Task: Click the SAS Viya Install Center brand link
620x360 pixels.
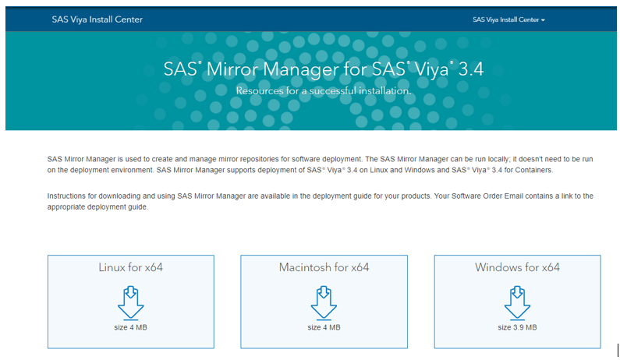Action: coord(97,19)
